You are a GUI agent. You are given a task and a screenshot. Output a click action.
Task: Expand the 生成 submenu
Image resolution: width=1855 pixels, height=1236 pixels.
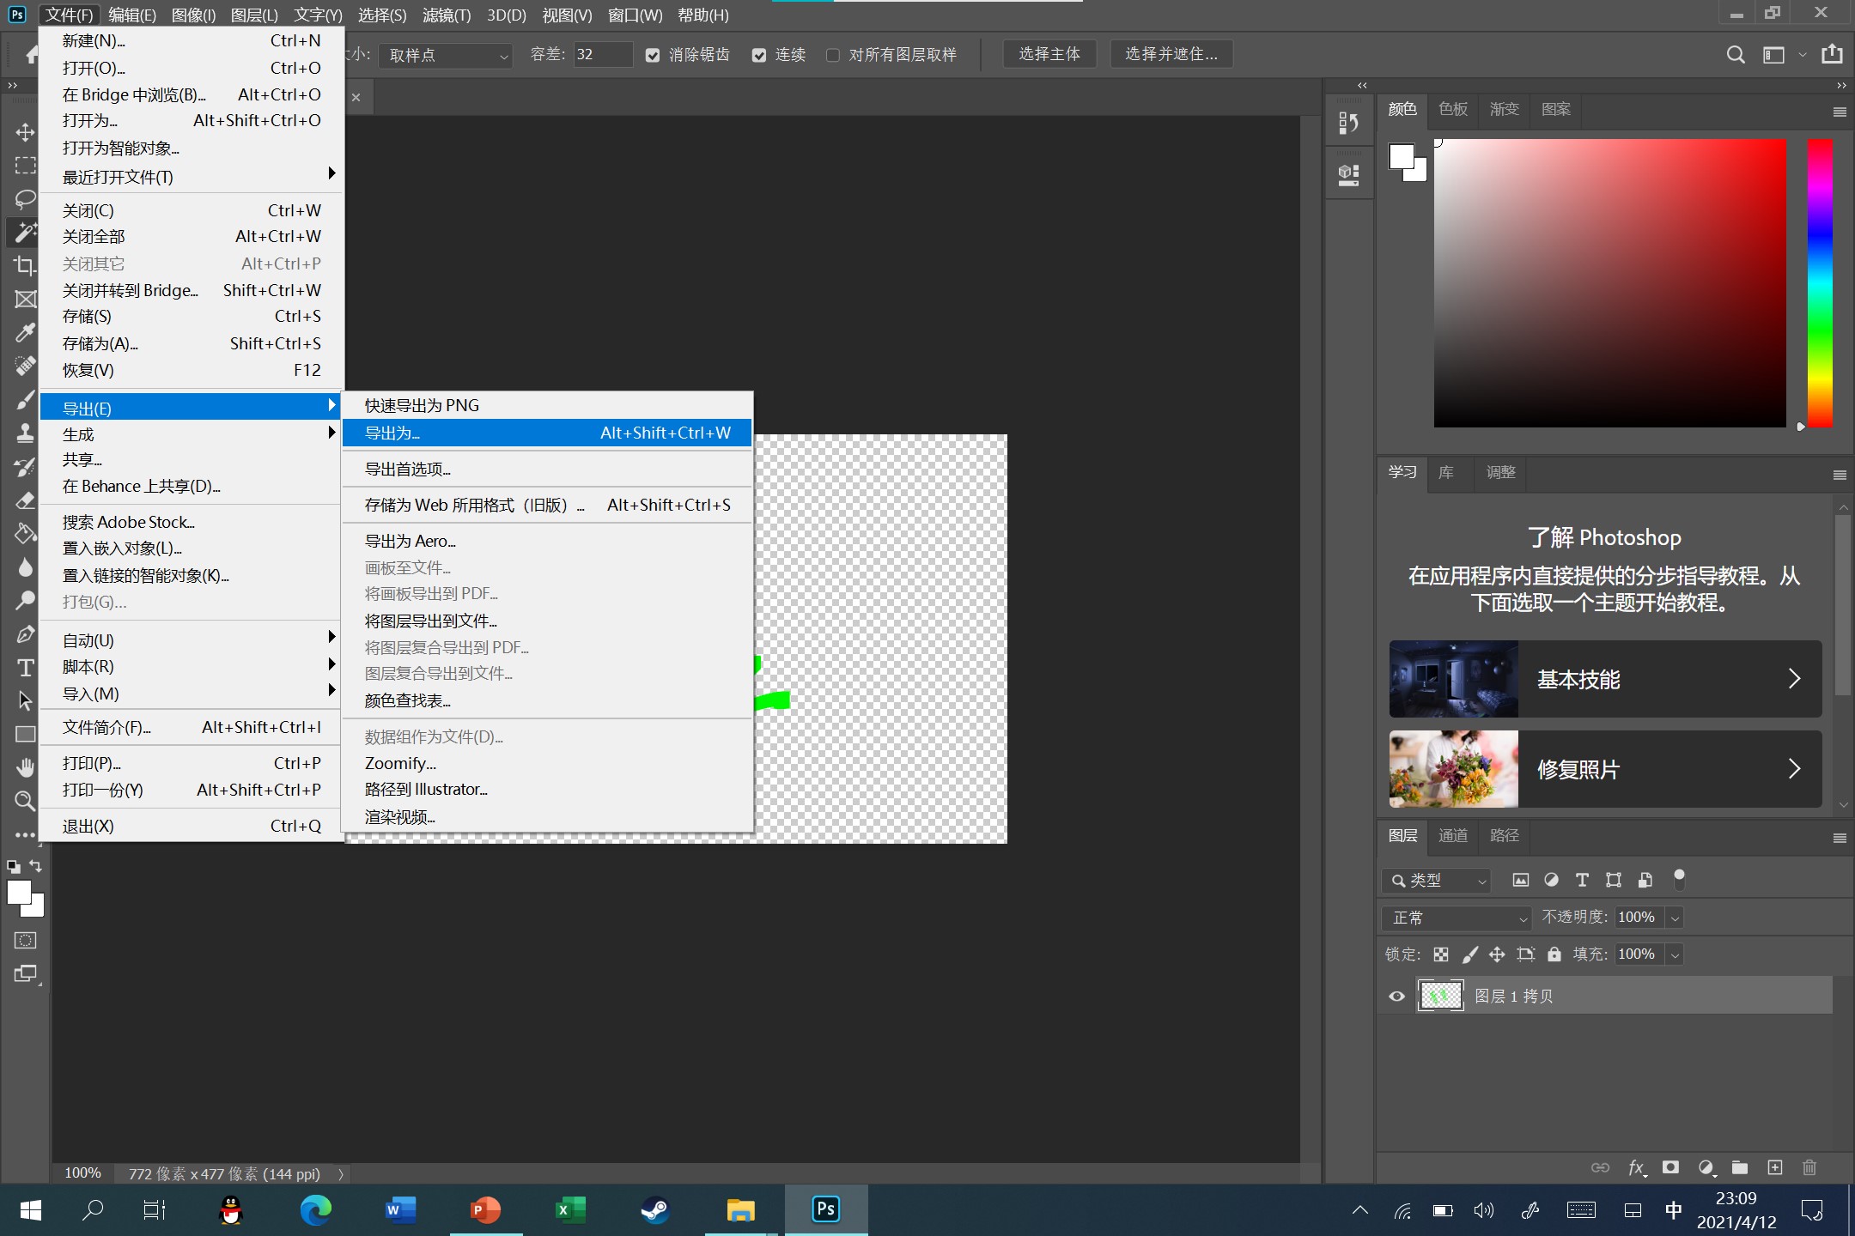[192, 434]
